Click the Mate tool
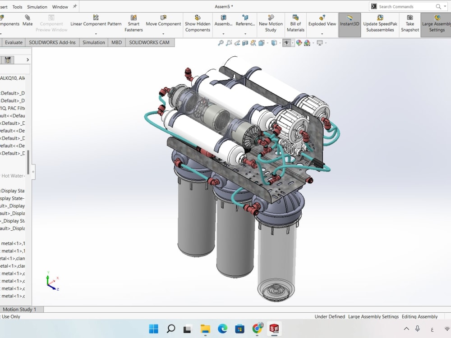This screenshot has width=451, height=338. pos(28,21)
